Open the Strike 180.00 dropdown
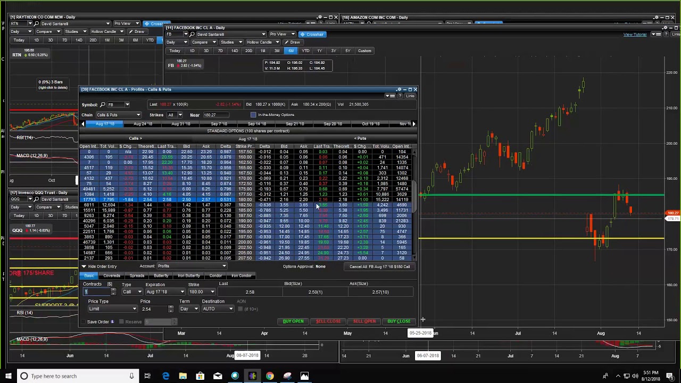681x383 pixels. [x=202, y=292]
